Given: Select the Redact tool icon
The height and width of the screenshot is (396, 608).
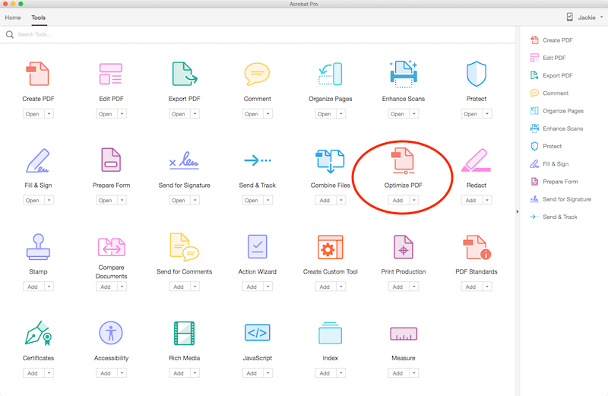Looking at the screenshot, I should click(x=476, y=160).
